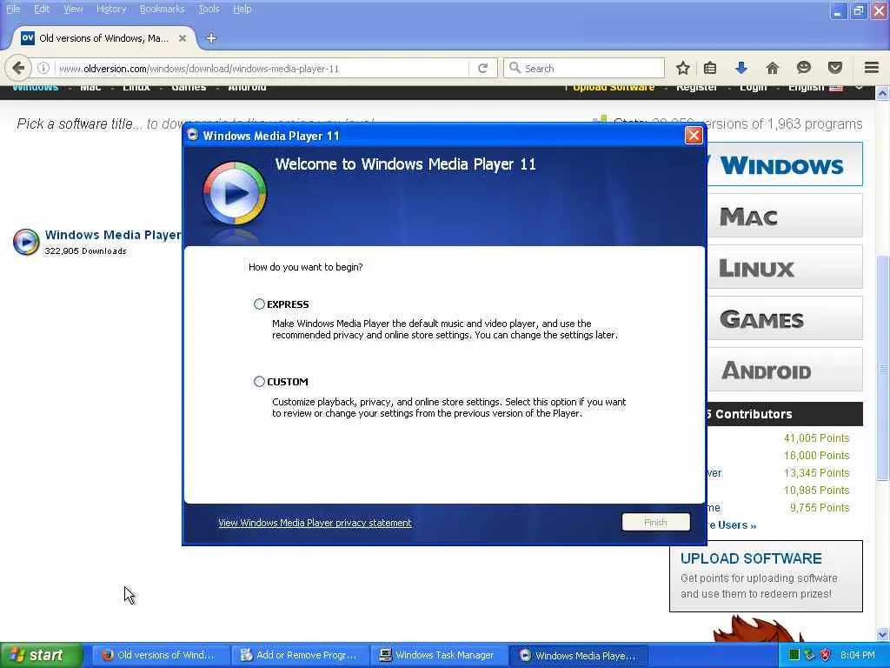Click Login link in site header
Screen dimensions: 890x668
(754, 88)
